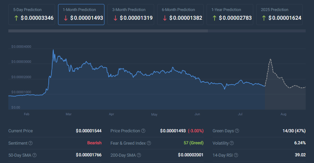Click the $0.00001493 value beside Price Prediction label
Image resolution: width=314 pixels, height=163 pixels.
[173, 131]
